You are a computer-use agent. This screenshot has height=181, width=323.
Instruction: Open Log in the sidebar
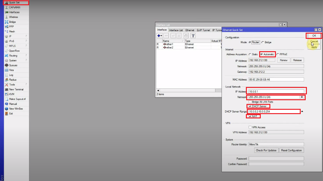coord(16,75)
